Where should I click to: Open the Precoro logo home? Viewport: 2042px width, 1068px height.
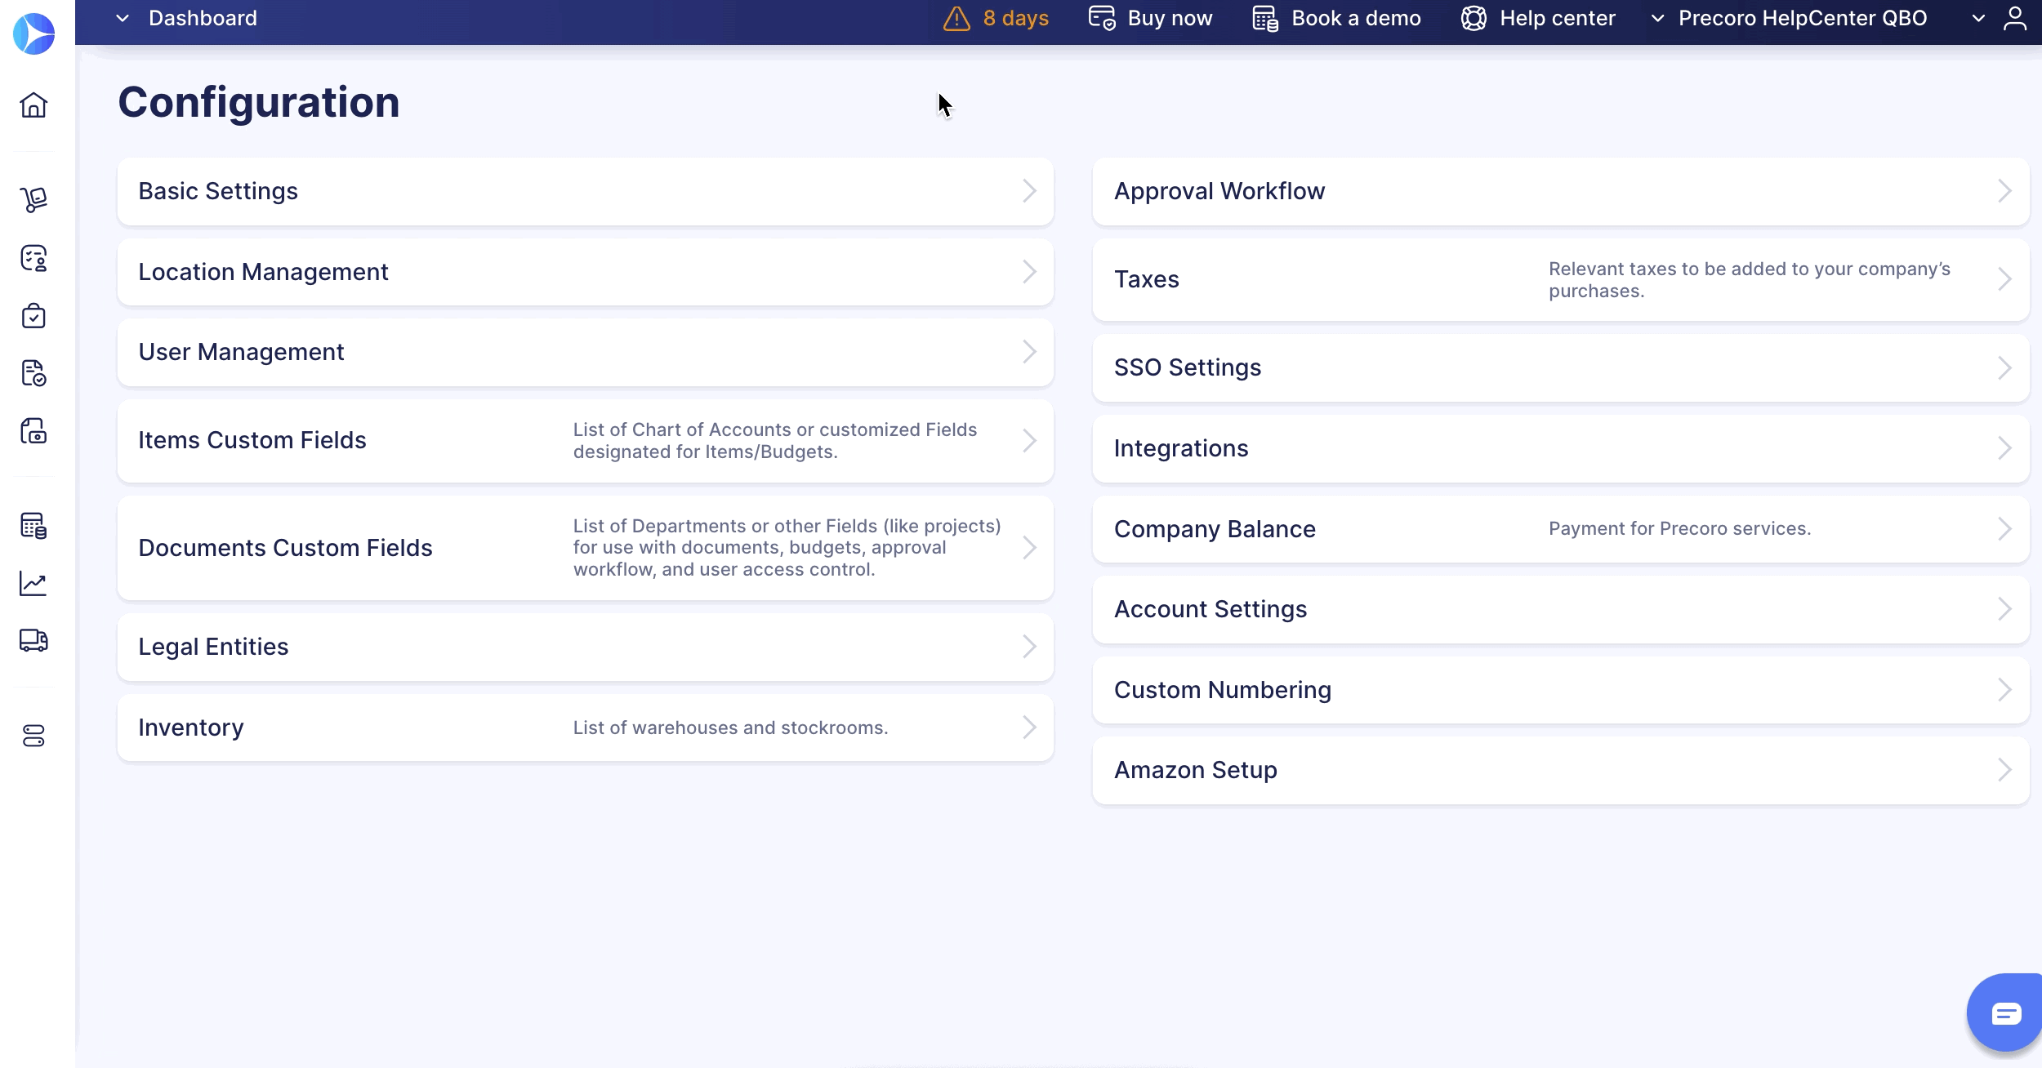[x=33, y=34]
